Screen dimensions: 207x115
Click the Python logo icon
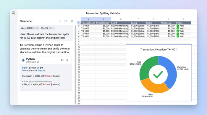23,60
